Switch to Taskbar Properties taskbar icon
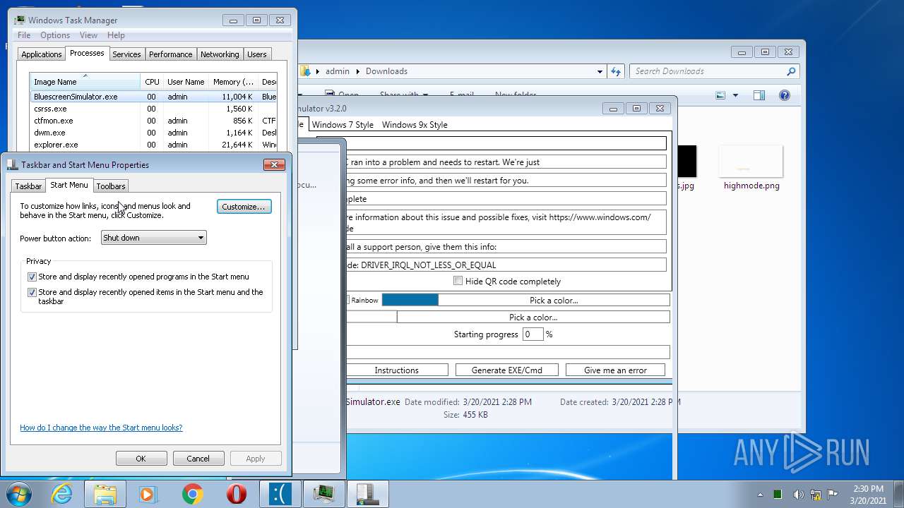The image size is (904, 508). (367, 494)
